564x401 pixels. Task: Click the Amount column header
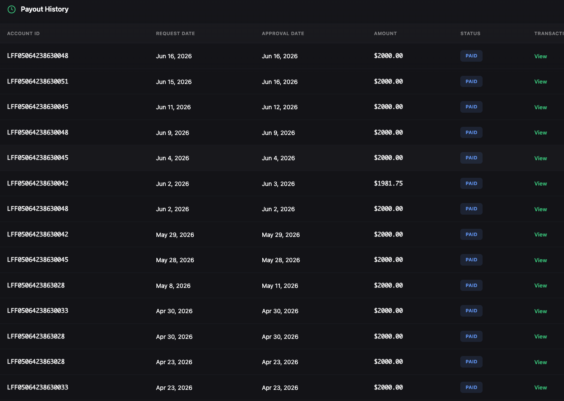click(x=385, y=33)
